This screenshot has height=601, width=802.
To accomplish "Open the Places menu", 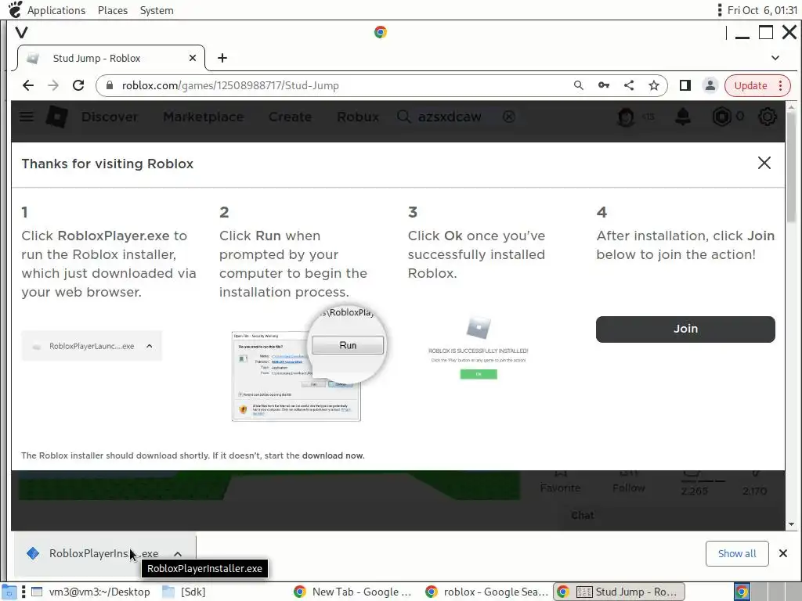I will 113,10.
